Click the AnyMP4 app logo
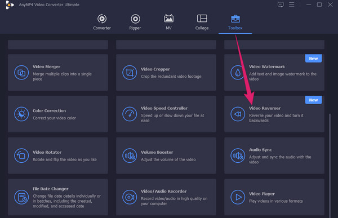Image resolution: width=338 pixels, height=218 pixels. click(10, 5)
